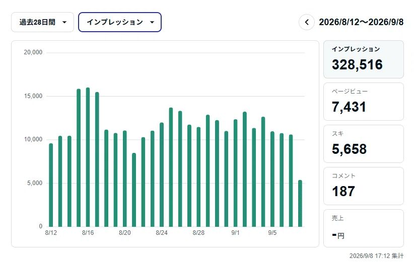Select the コメント 187 card
The width and height of the screenshot is (415, 262).
pos(364,186)
